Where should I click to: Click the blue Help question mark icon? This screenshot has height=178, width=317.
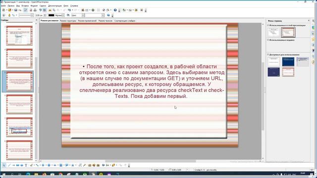click(x=115, y=10)
